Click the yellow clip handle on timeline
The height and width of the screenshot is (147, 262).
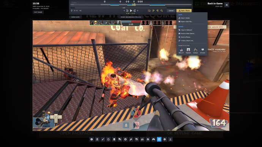tap(134, 5)
